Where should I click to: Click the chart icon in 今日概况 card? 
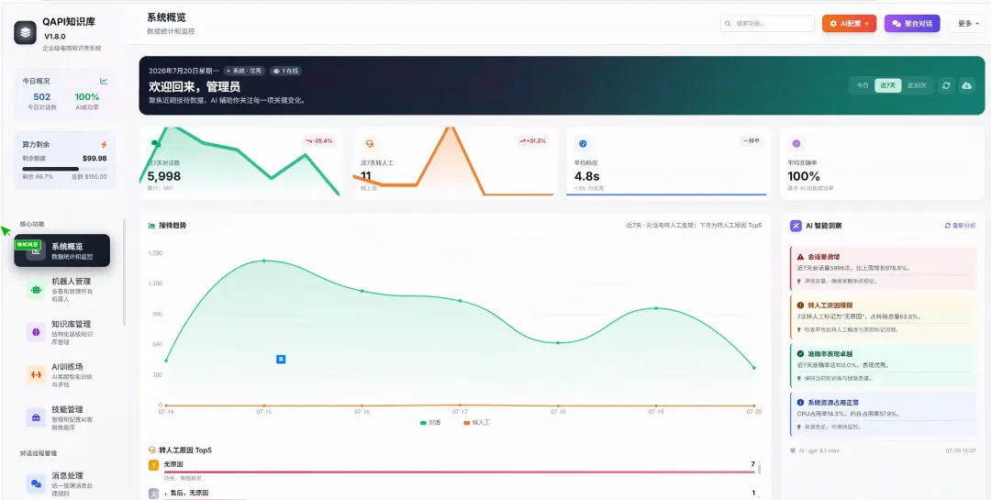point(104,81)
